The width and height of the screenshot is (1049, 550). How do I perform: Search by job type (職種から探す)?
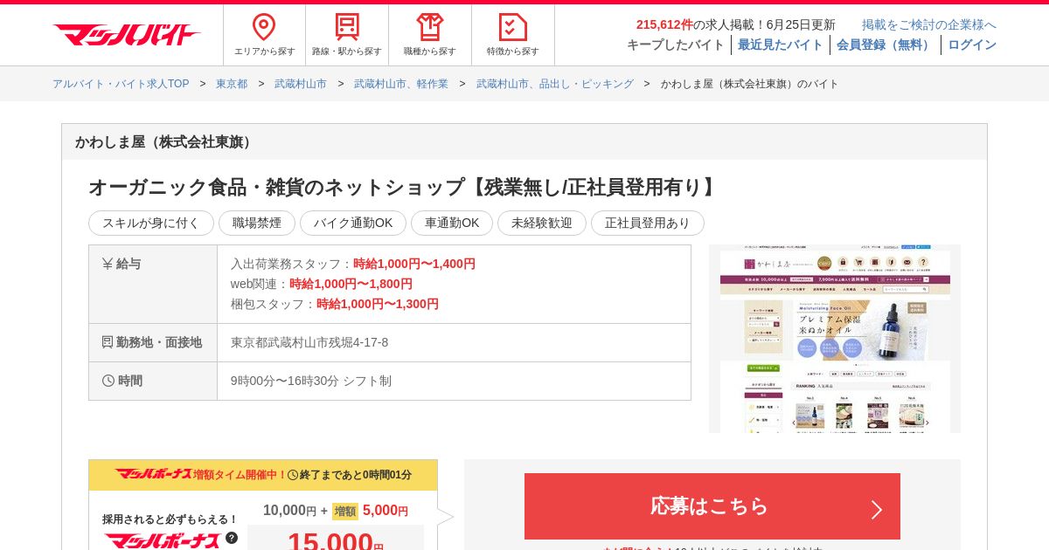click(430, 35)
